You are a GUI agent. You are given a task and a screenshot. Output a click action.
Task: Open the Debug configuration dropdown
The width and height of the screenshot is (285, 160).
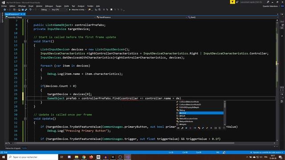[x=45, y=10]
